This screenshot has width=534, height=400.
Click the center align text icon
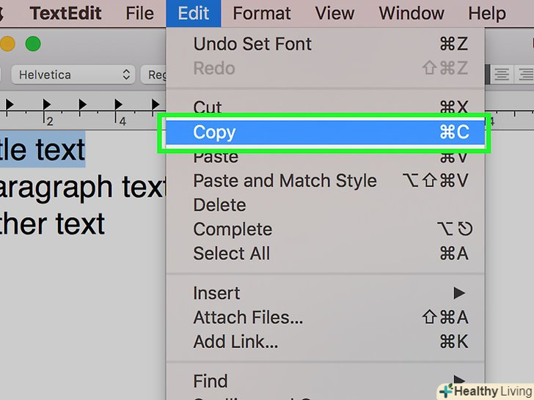click(x=502, y=75)
